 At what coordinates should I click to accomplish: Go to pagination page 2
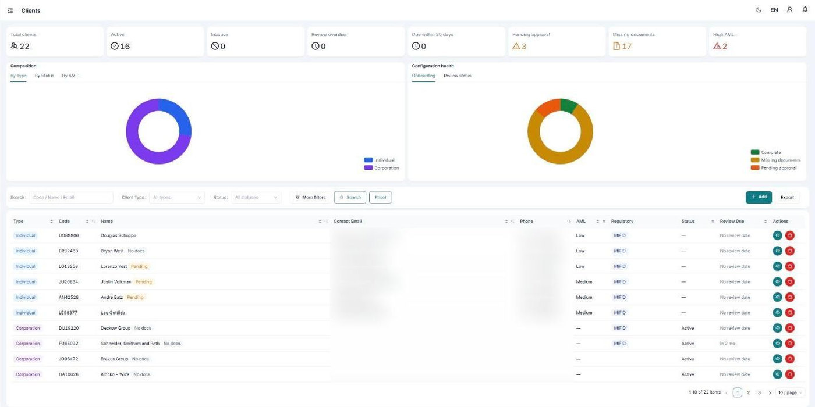pos(749,392)
